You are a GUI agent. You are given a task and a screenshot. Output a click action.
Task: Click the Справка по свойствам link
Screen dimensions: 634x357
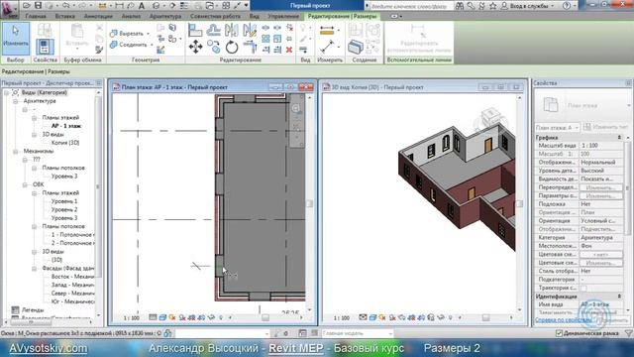563,320
